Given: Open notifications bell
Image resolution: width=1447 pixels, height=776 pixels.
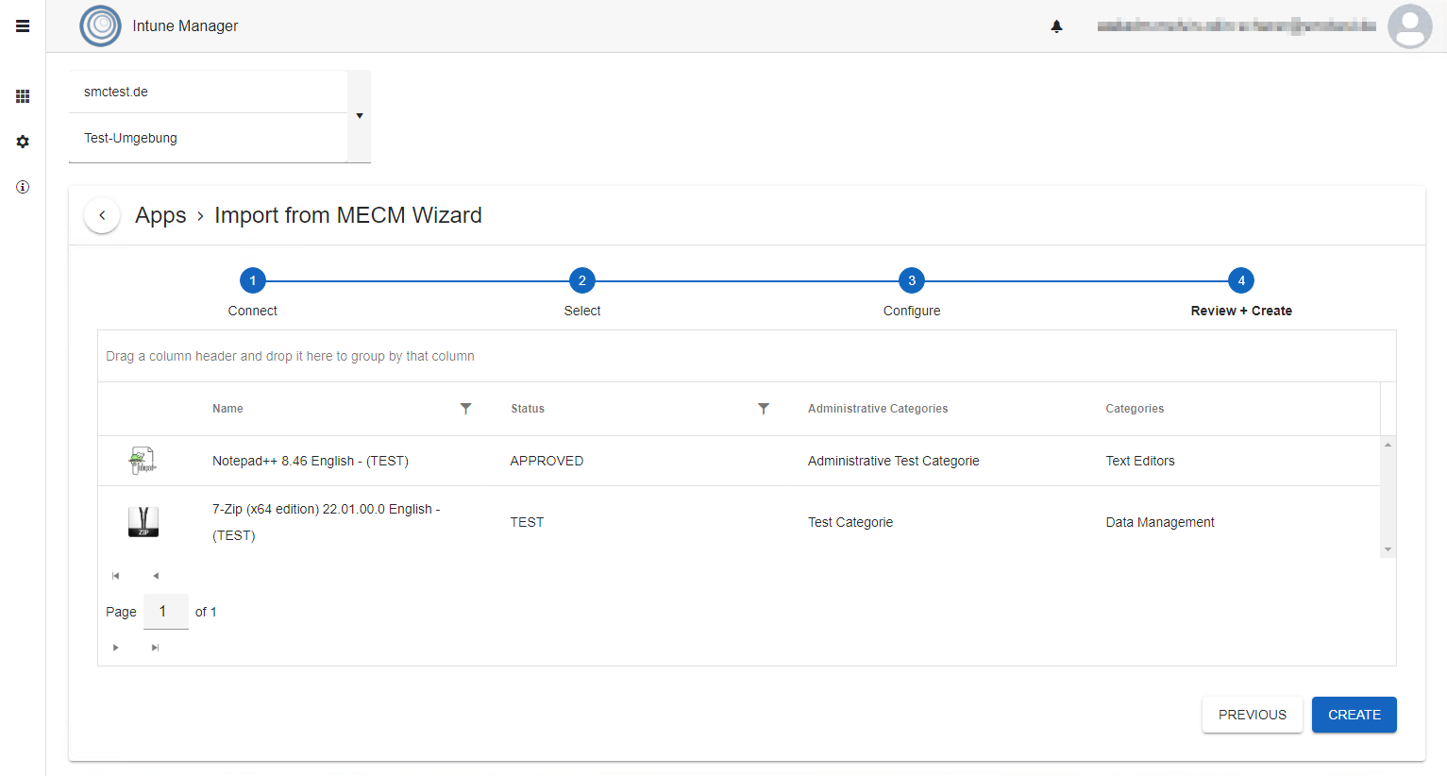Looking at the screenshot, I should pyautogui.click(x=1057, y=26).
